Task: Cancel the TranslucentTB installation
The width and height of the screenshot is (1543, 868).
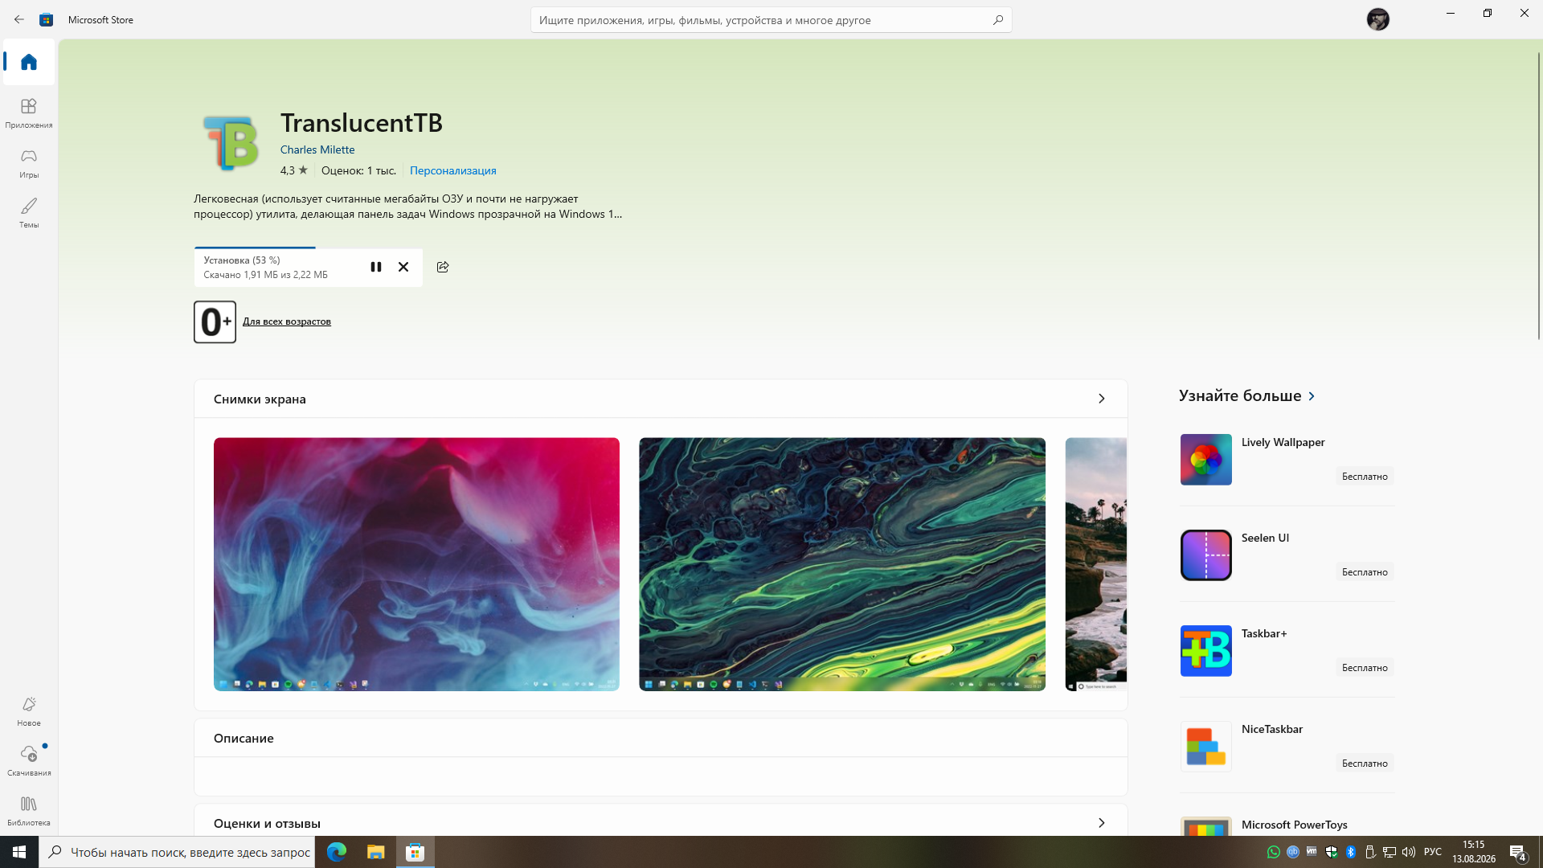Action: pyautogui.click(x=403, y=267)
